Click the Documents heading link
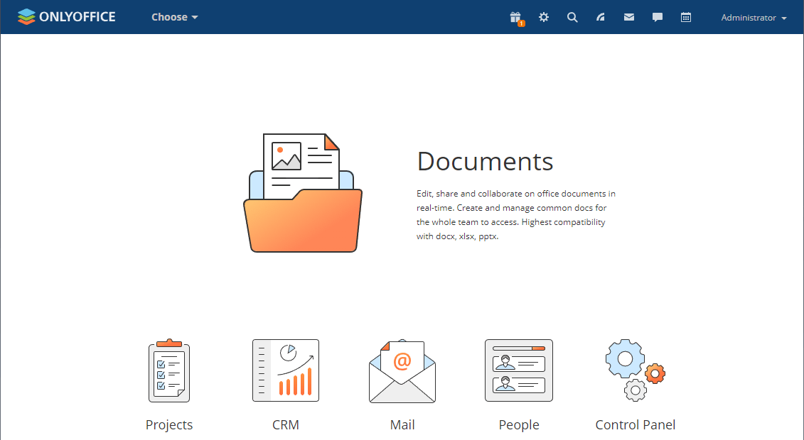This screenshot has width=804, height=440. [485, 161]
